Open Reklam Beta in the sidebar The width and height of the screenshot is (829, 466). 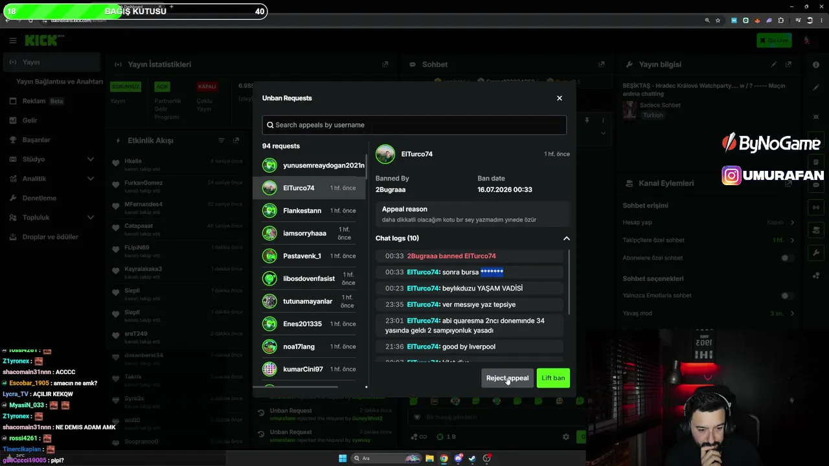52,101
